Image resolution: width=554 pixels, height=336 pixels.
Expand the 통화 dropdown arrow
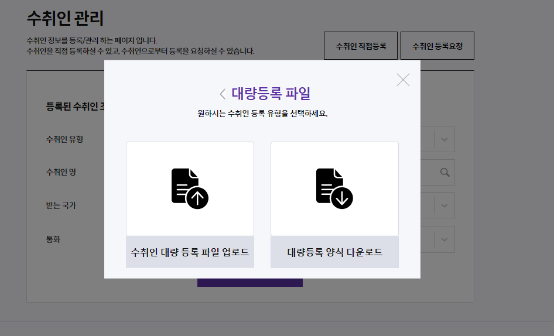(444, 239)
